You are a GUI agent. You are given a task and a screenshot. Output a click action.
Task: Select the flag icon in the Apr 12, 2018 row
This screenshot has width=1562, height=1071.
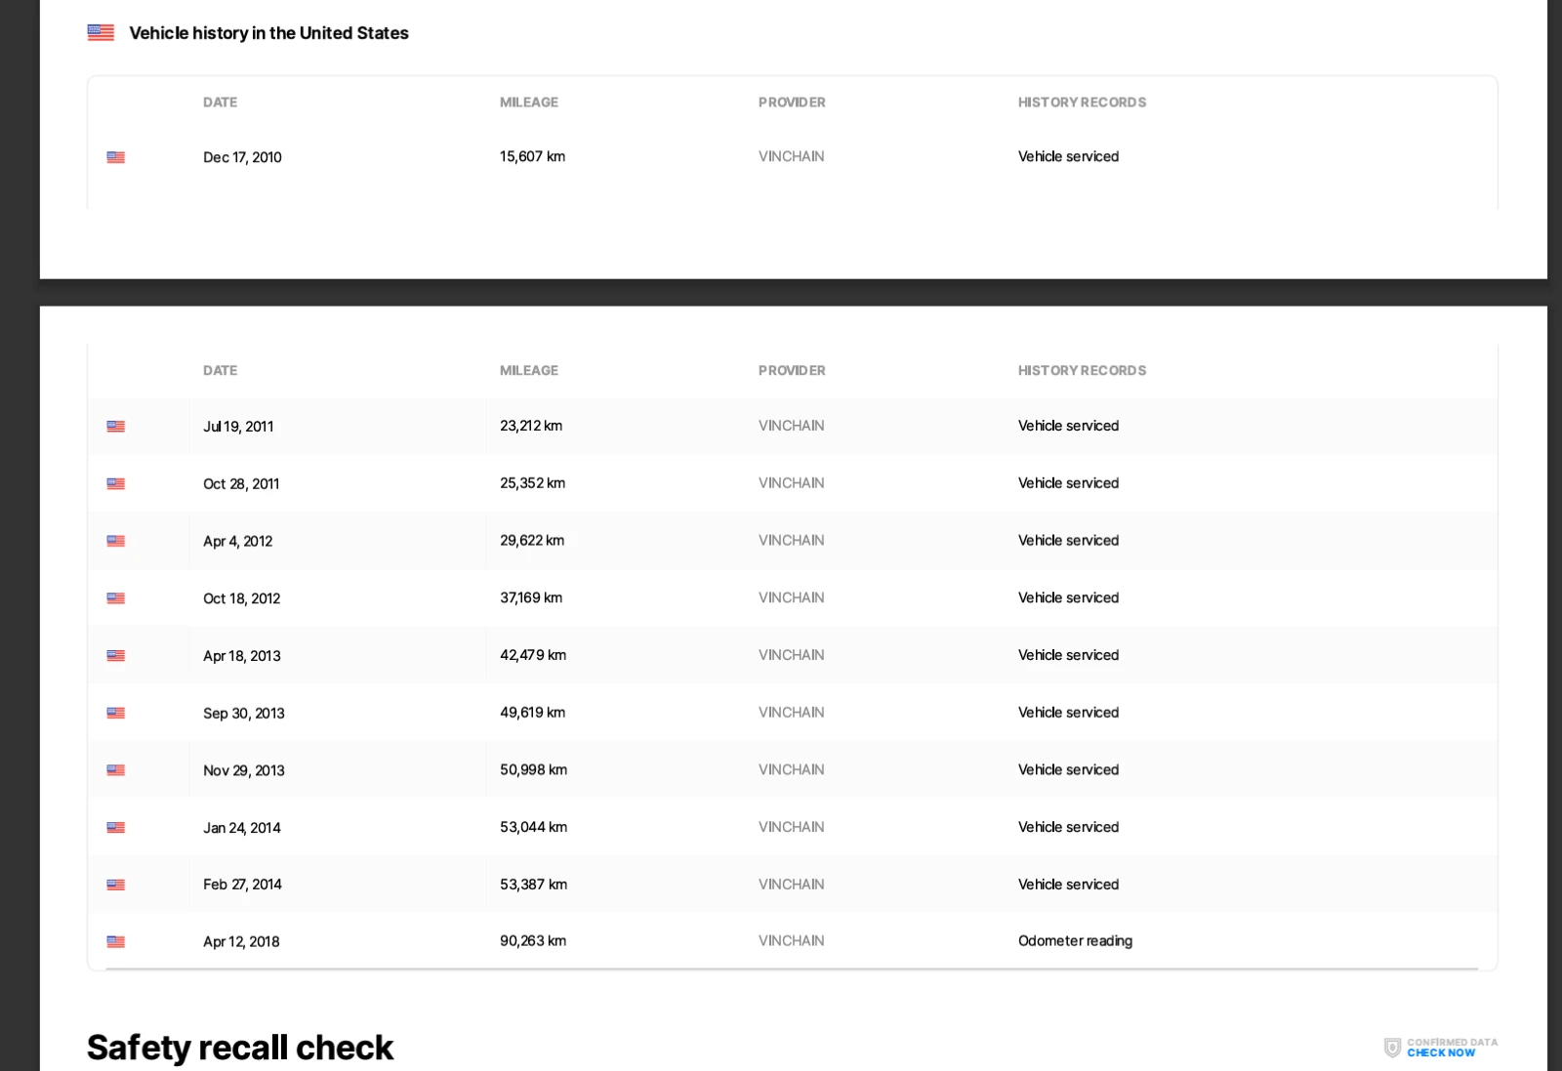[115, 942]
